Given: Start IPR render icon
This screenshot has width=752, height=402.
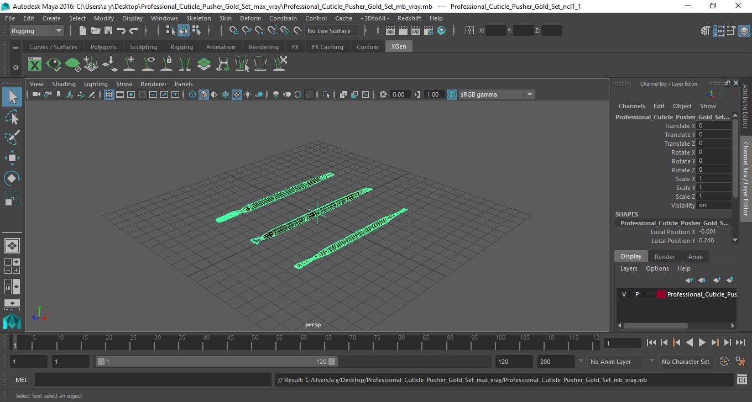Looking at the screenshot, I should pos(416,31).
